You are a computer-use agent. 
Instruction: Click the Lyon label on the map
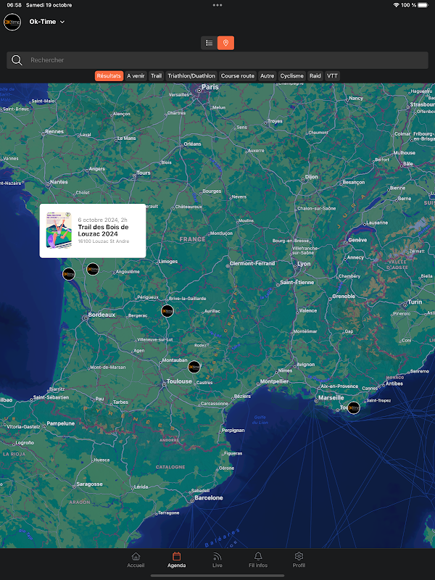pyautogui.click(x=304, y=264)
